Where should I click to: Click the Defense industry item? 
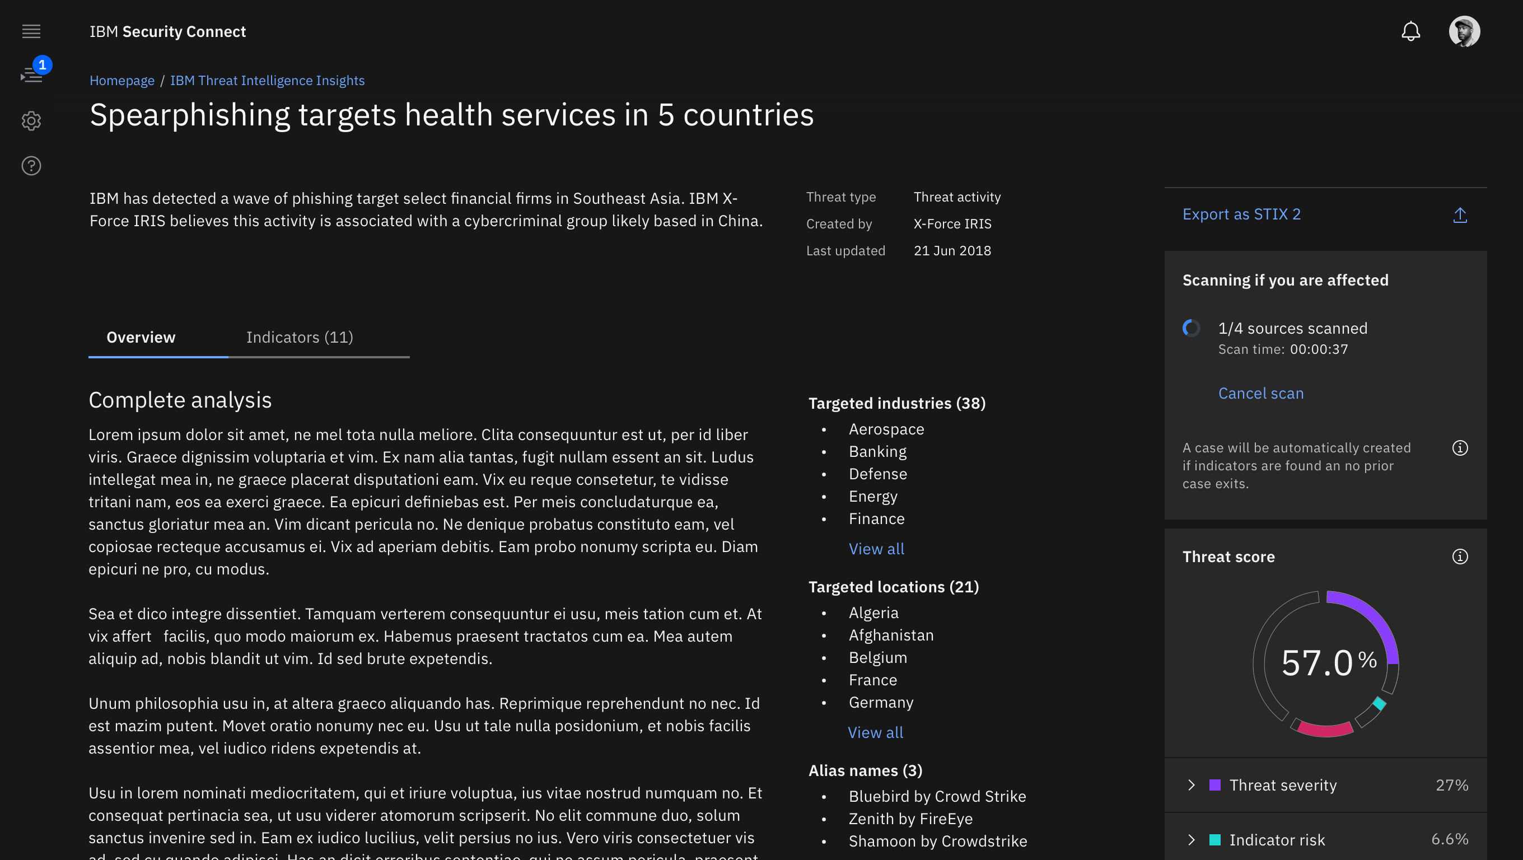tap(878, 474)
